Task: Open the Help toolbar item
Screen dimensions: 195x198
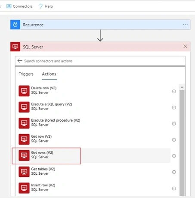Action: click(46, 6)
